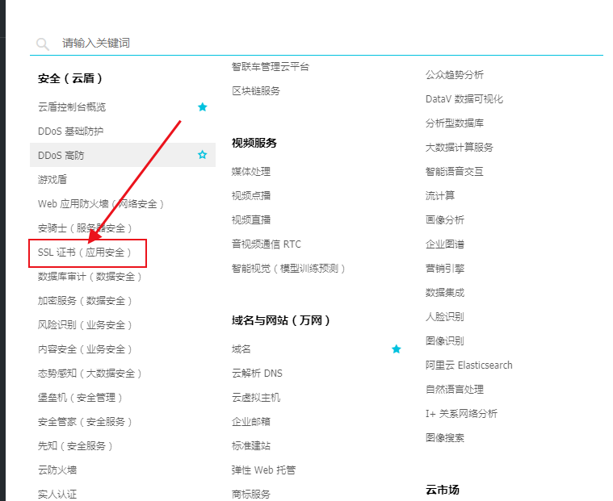The height and width of the screenshot is (501, 613).
Task: Open 商标服务
Action: tap(251, 495)
